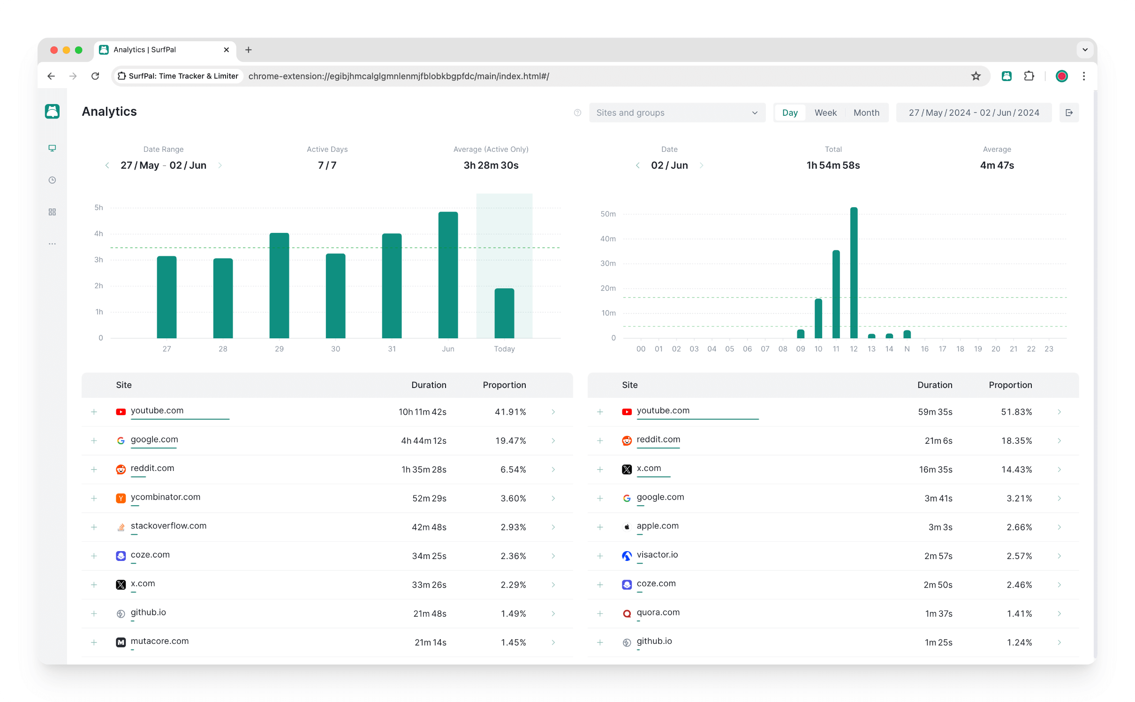
Task: Select hour 11 bar in daily chart
Action: 836,294
